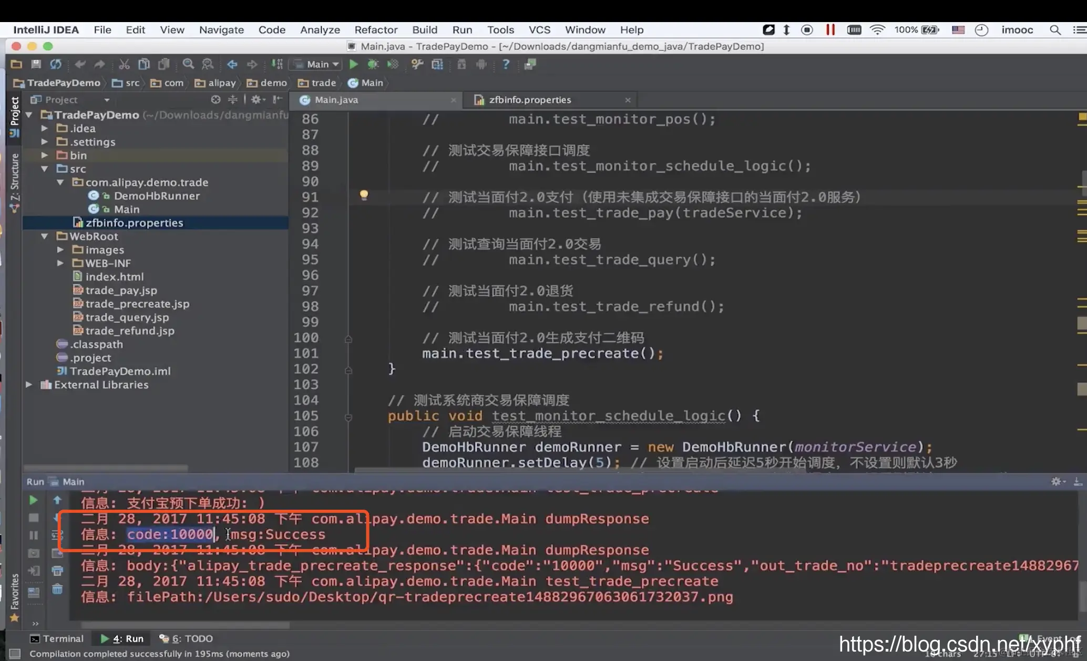The image size is (1087, 661).
Task: Click Save All floppy disk icon
Action: [36, 64]
